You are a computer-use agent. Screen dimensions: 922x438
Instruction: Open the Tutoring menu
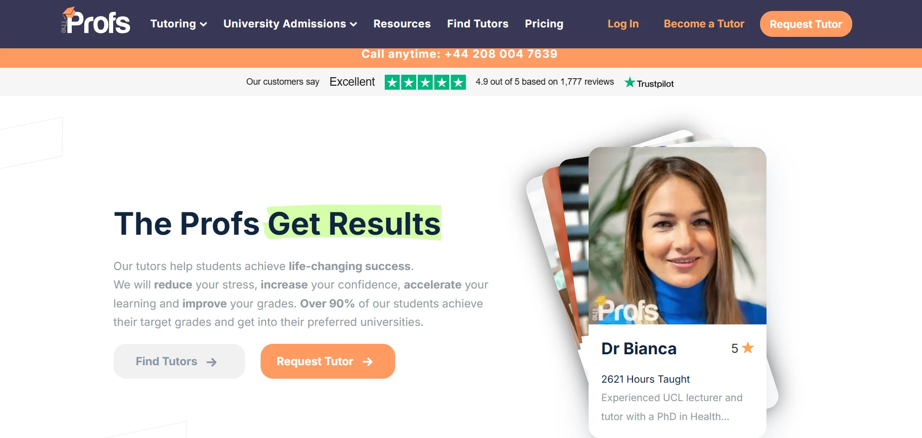pos(178,24)
